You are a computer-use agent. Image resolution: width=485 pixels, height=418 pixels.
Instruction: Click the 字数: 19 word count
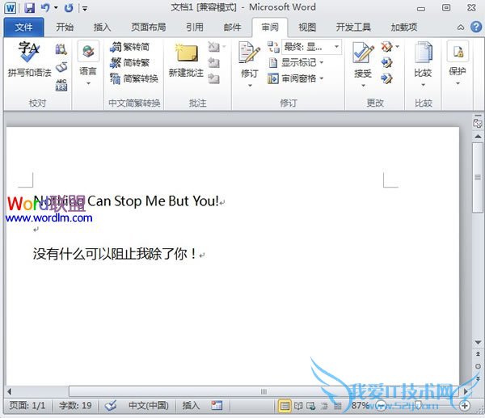tap(75, 405)
